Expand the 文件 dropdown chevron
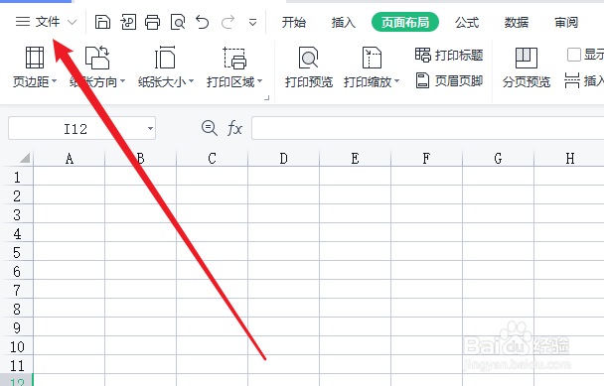604x386 pixels. 73,22
